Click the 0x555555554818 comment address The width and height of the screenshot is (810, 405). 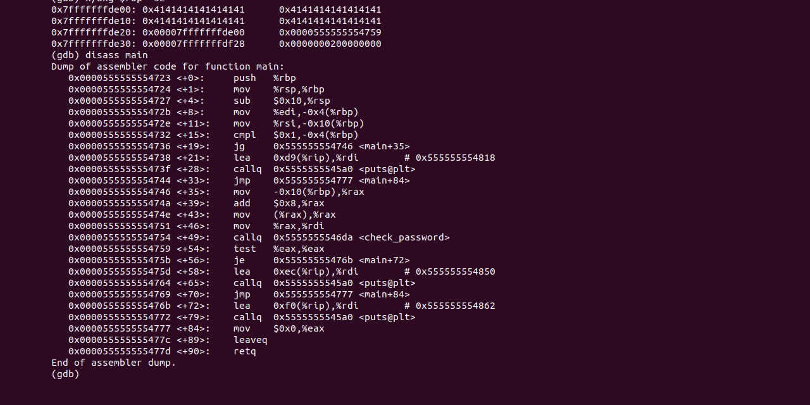click(x=455, y=158)
